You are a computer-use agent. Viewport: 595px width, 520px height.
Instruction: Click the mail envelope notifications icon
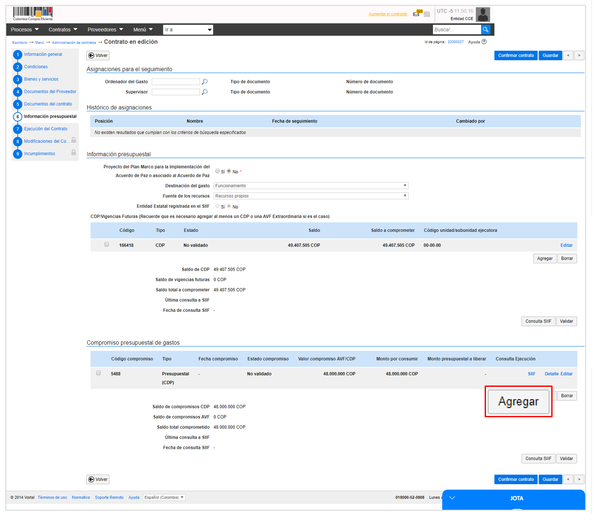[x=416, y=14]
